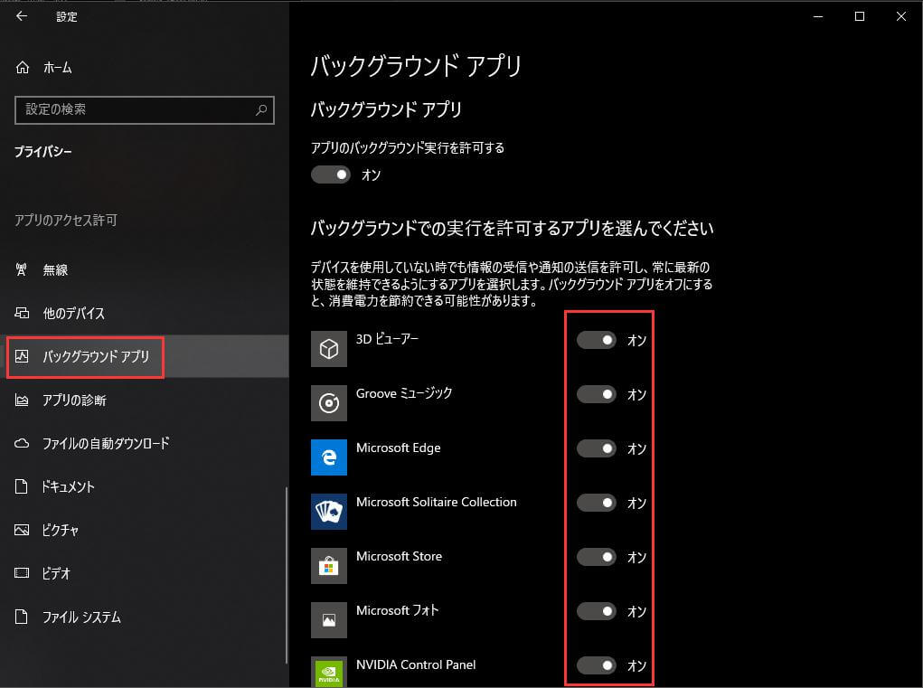The image size is (923, 688).
Task: Click the Microsoft Solitaire Collection label
Action: click(437, 502)
